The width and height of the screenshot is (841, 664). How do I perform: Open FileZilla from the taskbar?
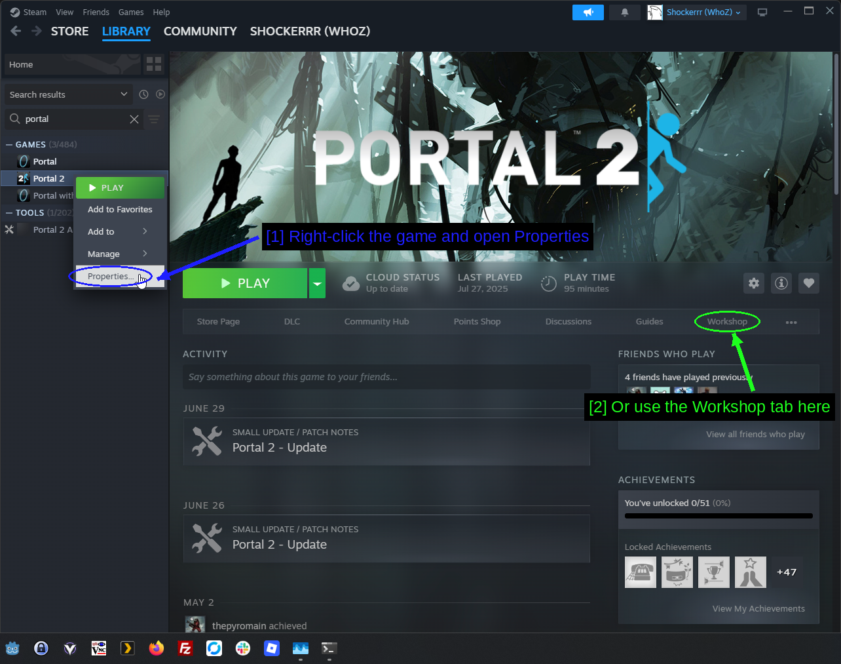pyautogui.click(x=185, y=648)
